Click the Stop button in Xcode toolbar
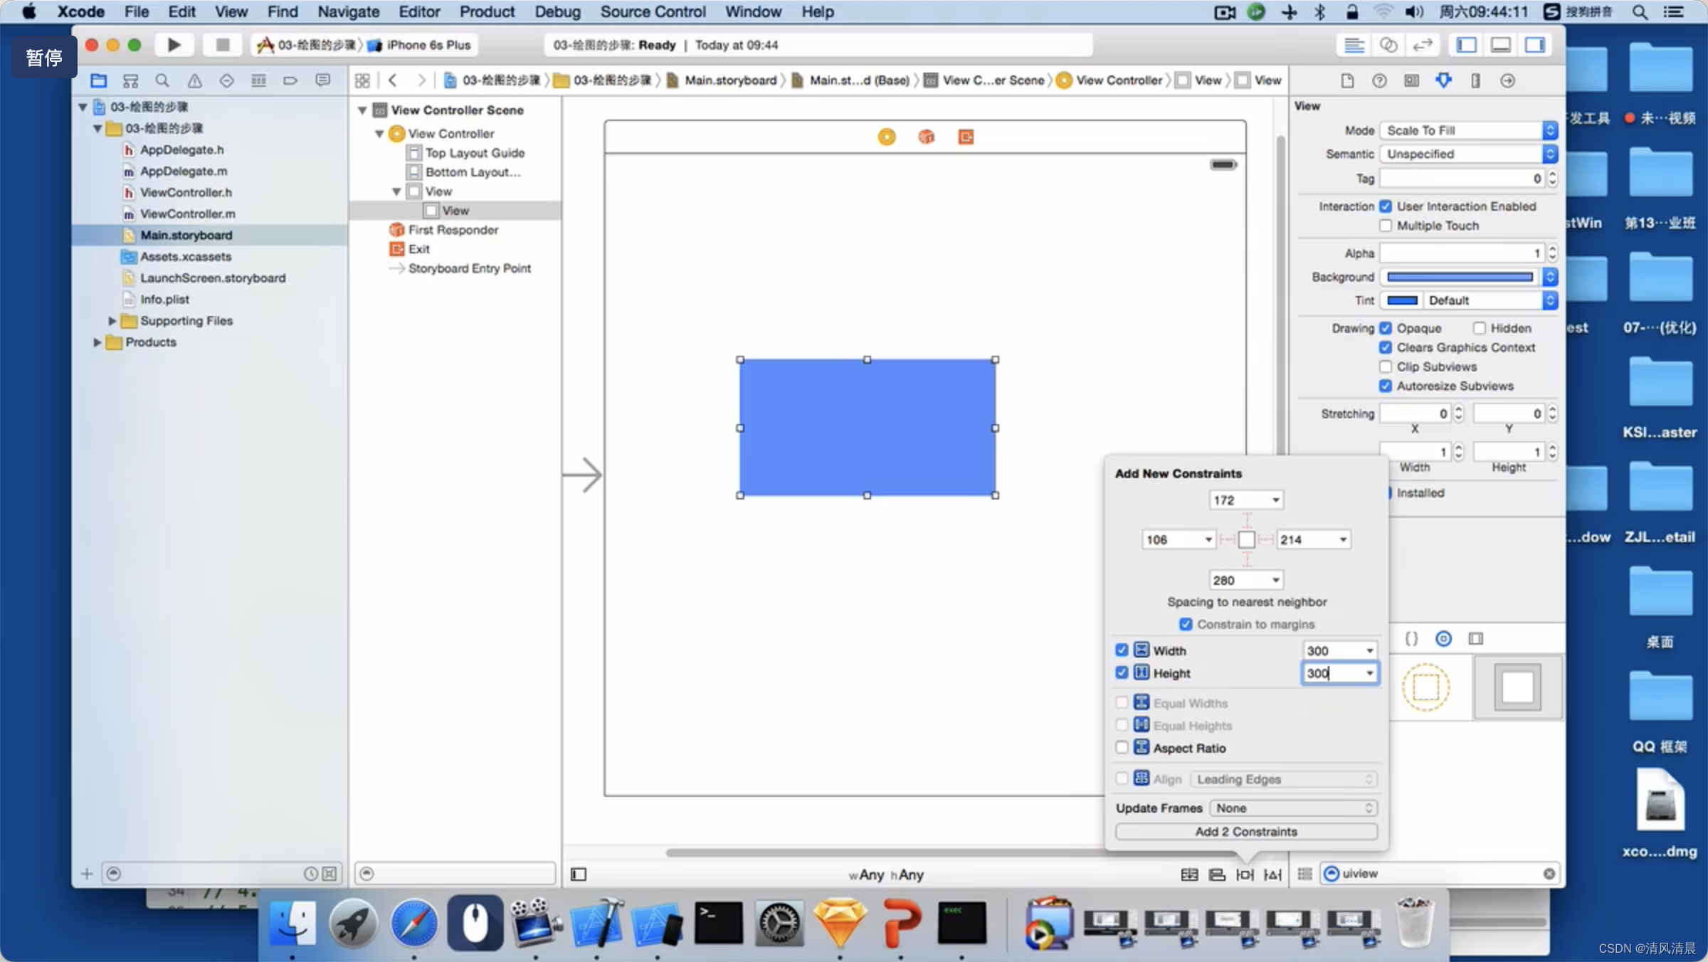The width and height of the screenshot is (1708, 962). [x=217, y=45]
